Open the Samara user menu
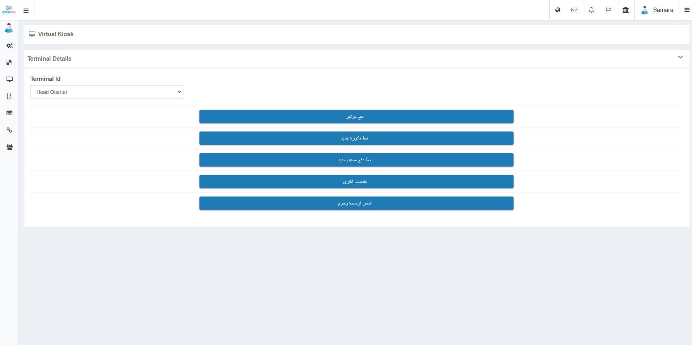 coord(657,10)
